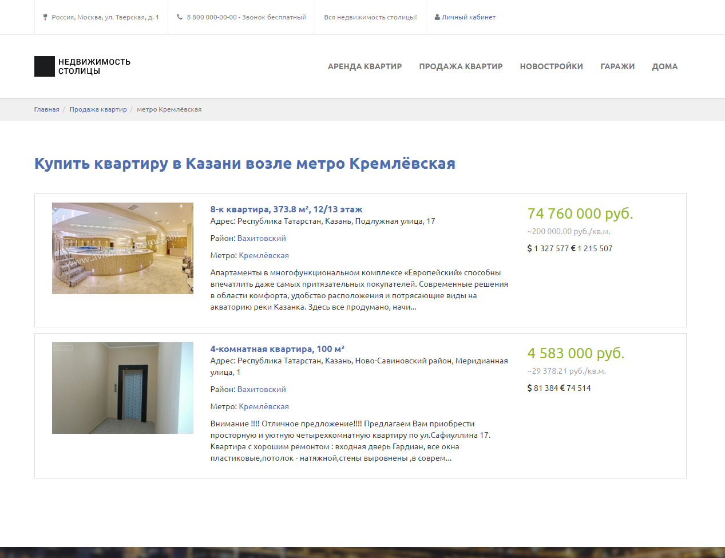Click the user icon beside Личный кабинет
The image size is (725, 558).
pos(437,17)
